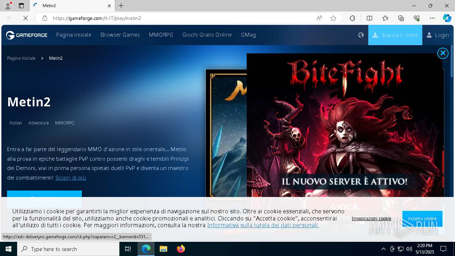View site information lock icon
Screen dimensions: 455x256
pyautogui.click(x=44, y=18)
